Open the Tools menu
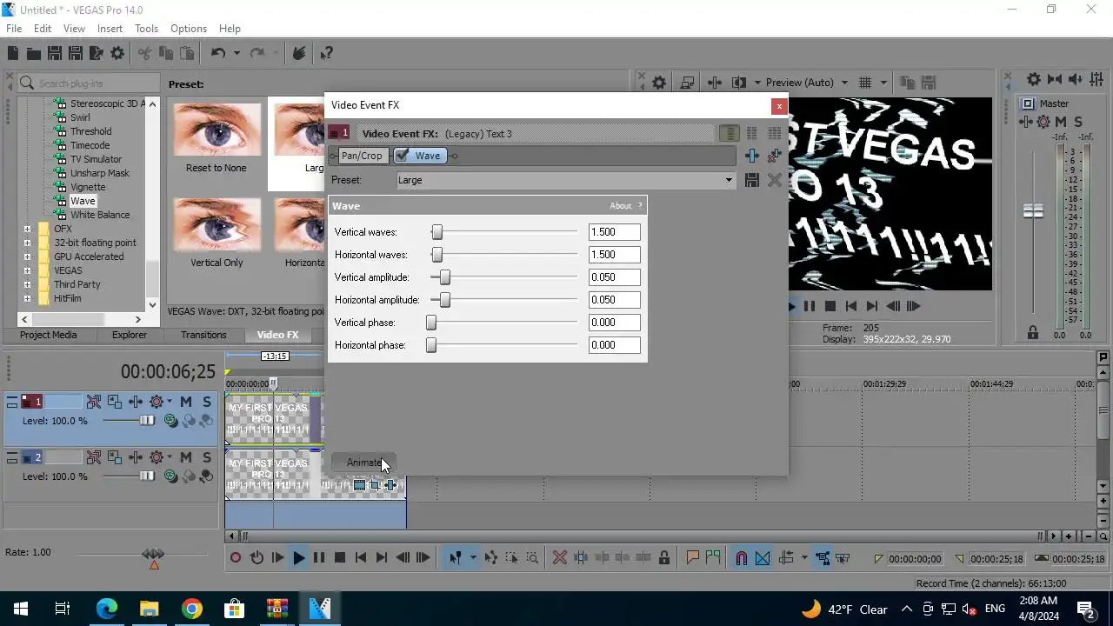1113x626 pixels. pyautogui.click(x=146, y=29)
